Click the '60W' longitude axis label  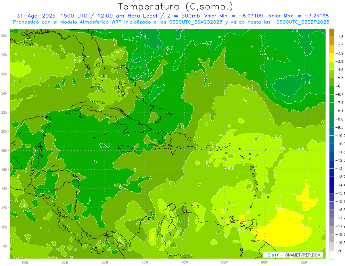pos(264,262)
